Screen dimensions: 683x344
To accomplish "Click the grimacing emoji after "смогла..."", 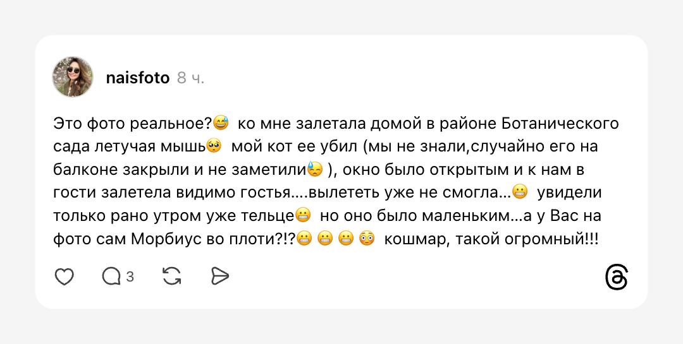I will (520, 193).
